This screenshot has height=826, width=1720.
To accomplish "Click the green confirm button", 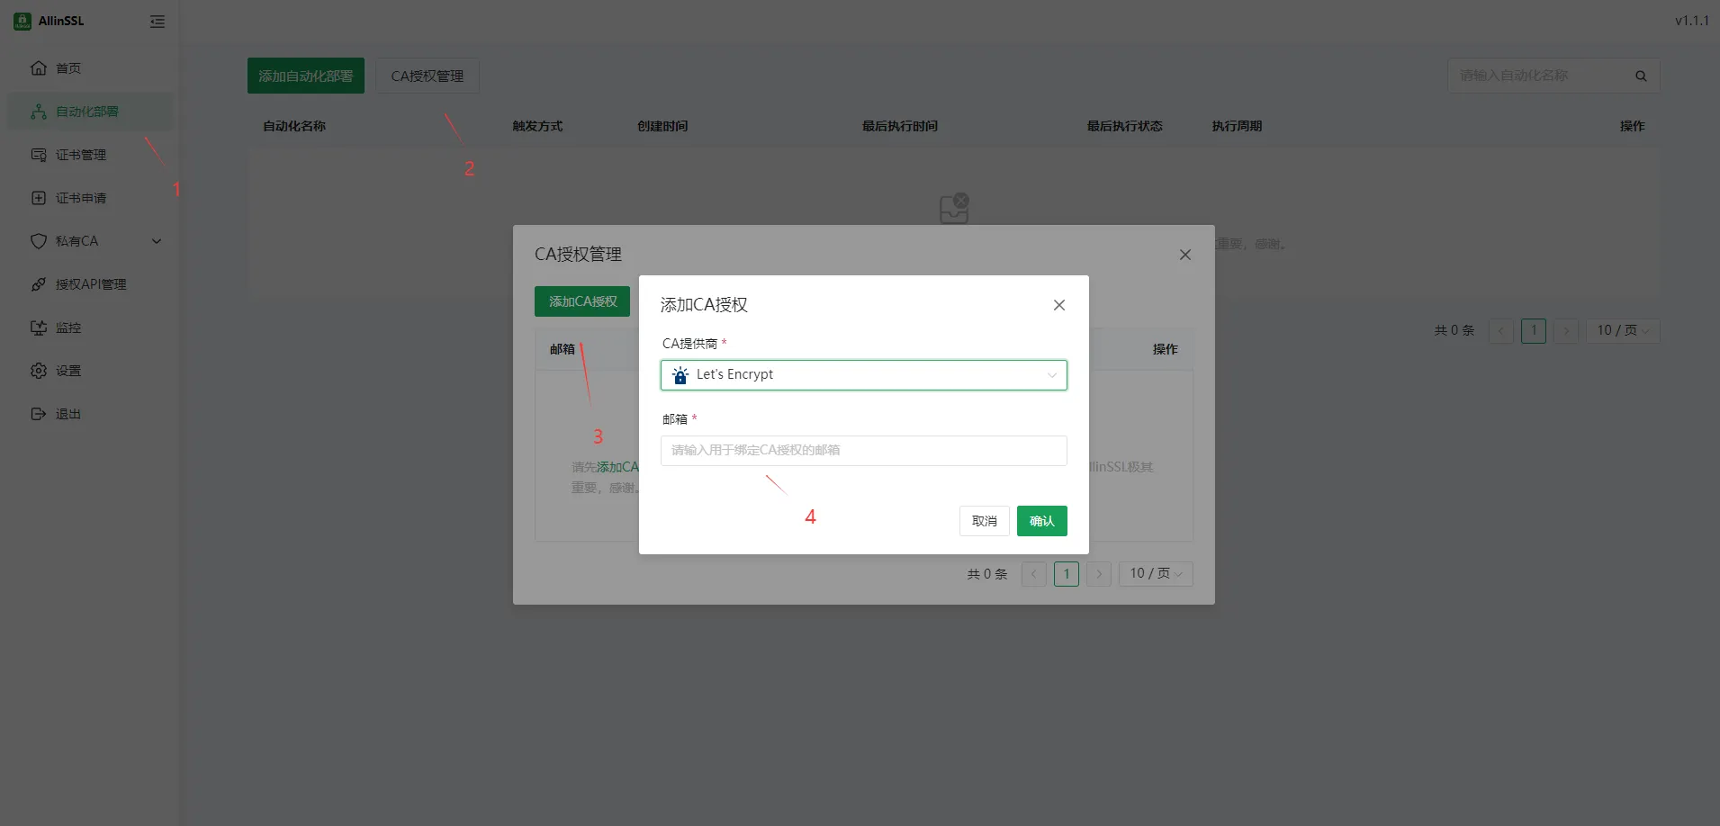I will (1041, 521).
